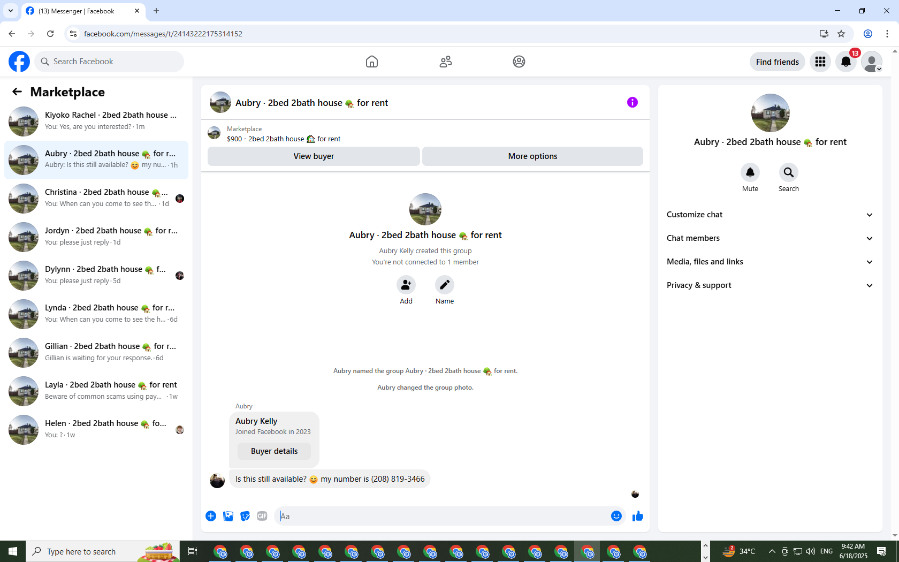Click the browser address bar URL
The width and height of the screenshot is (899, 562).
[163, 34]
